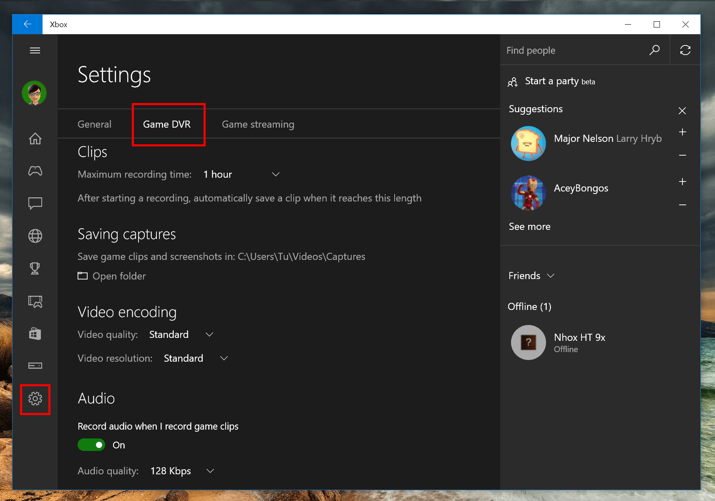
Task: Open the Settings gear icon
Action: [35, 399]
